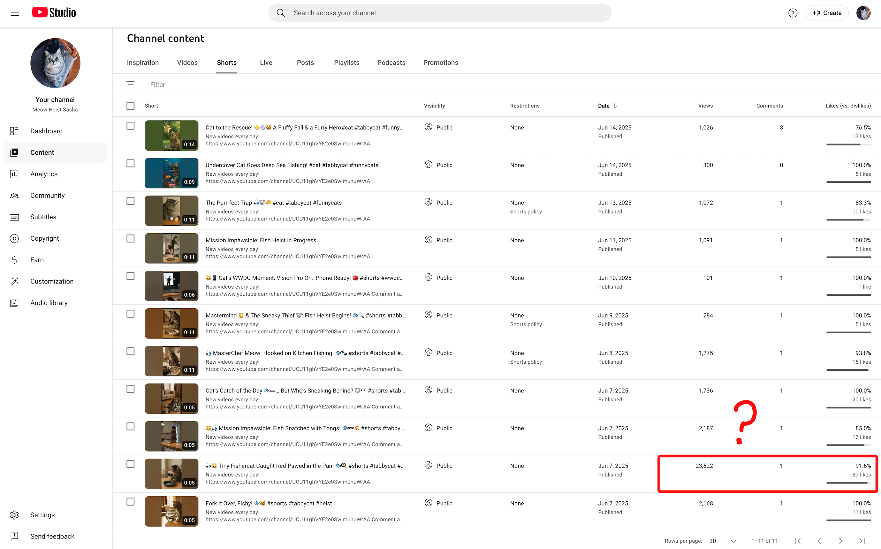Image resolution: width=881 pixels, height=549 pixels.
Task: Expand the rows per page dropdown
Action: click(733, 541)
